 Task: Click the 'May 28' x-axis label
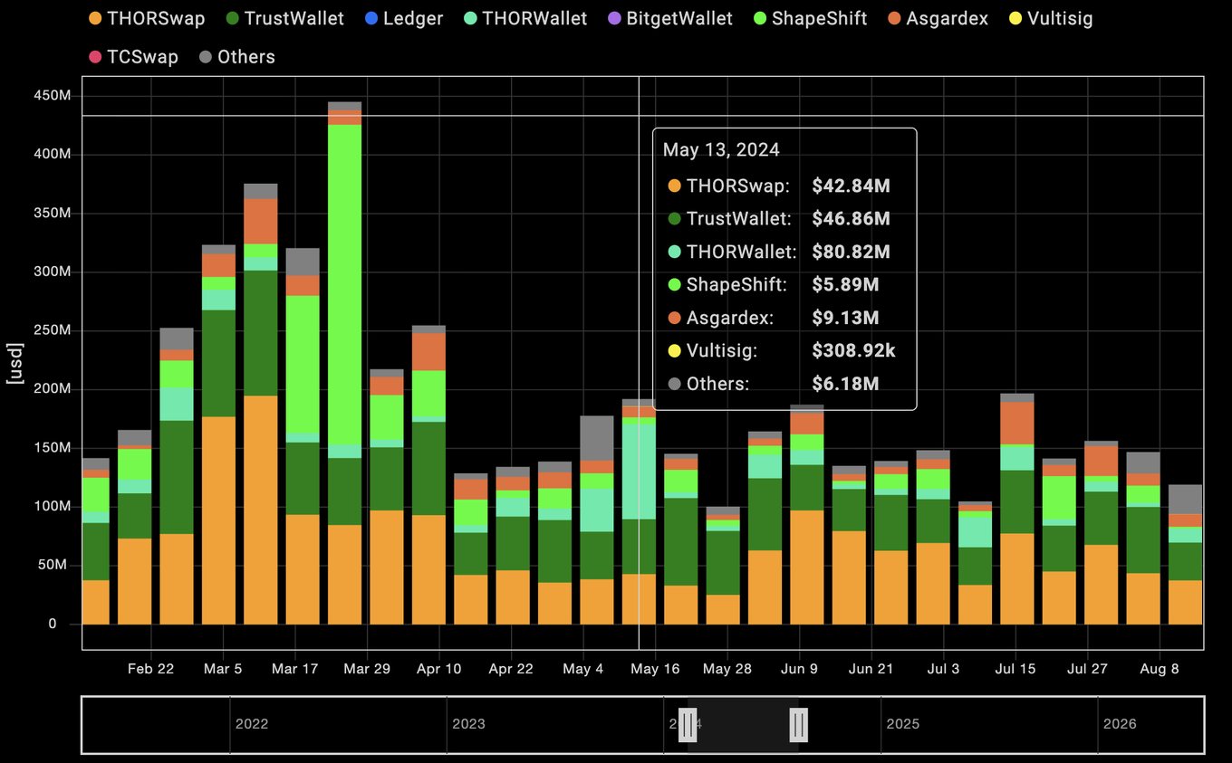pos(727,669)
